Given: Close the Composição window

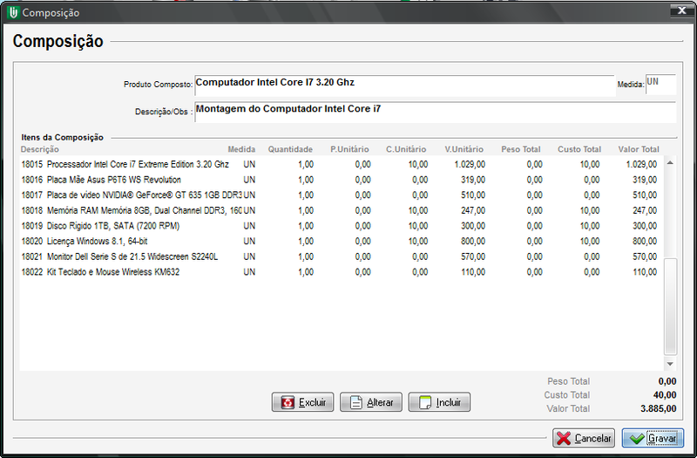Looking at the screenshot, I should [676, 11].
